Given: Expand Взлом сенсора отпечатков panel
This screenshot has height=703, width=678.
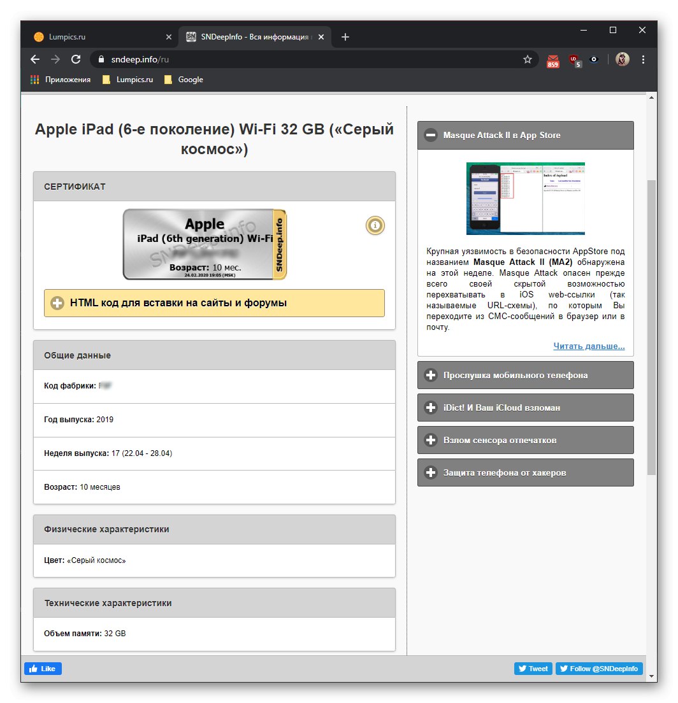Looking at the screenshot, I should 525,440.
